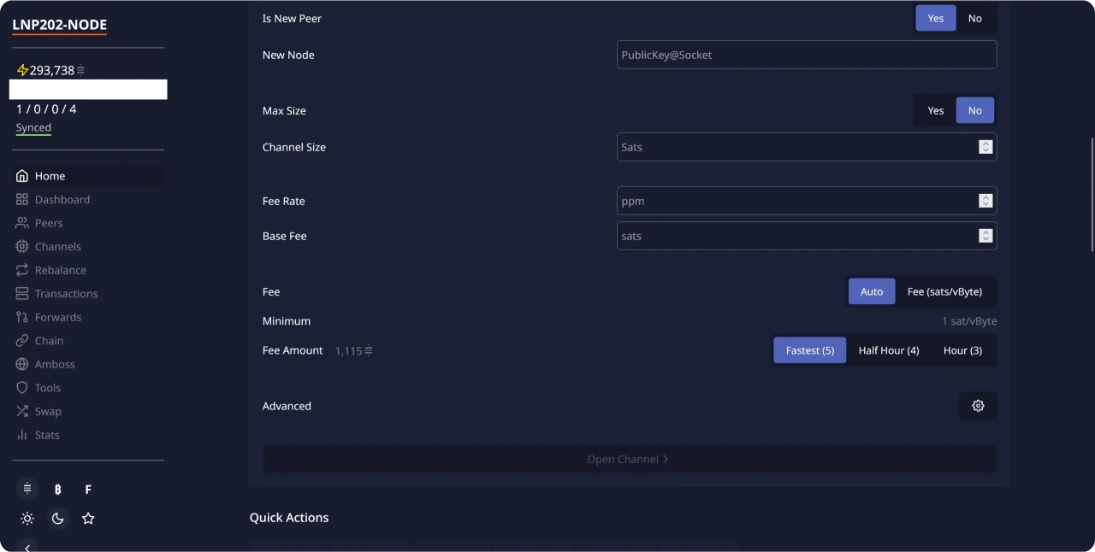Image resolution: width=1095 pixels, height=552 pixels.
Task: Switch Fee to Fee (sats/vByte) mode
Action: click(x=944, y=291)
